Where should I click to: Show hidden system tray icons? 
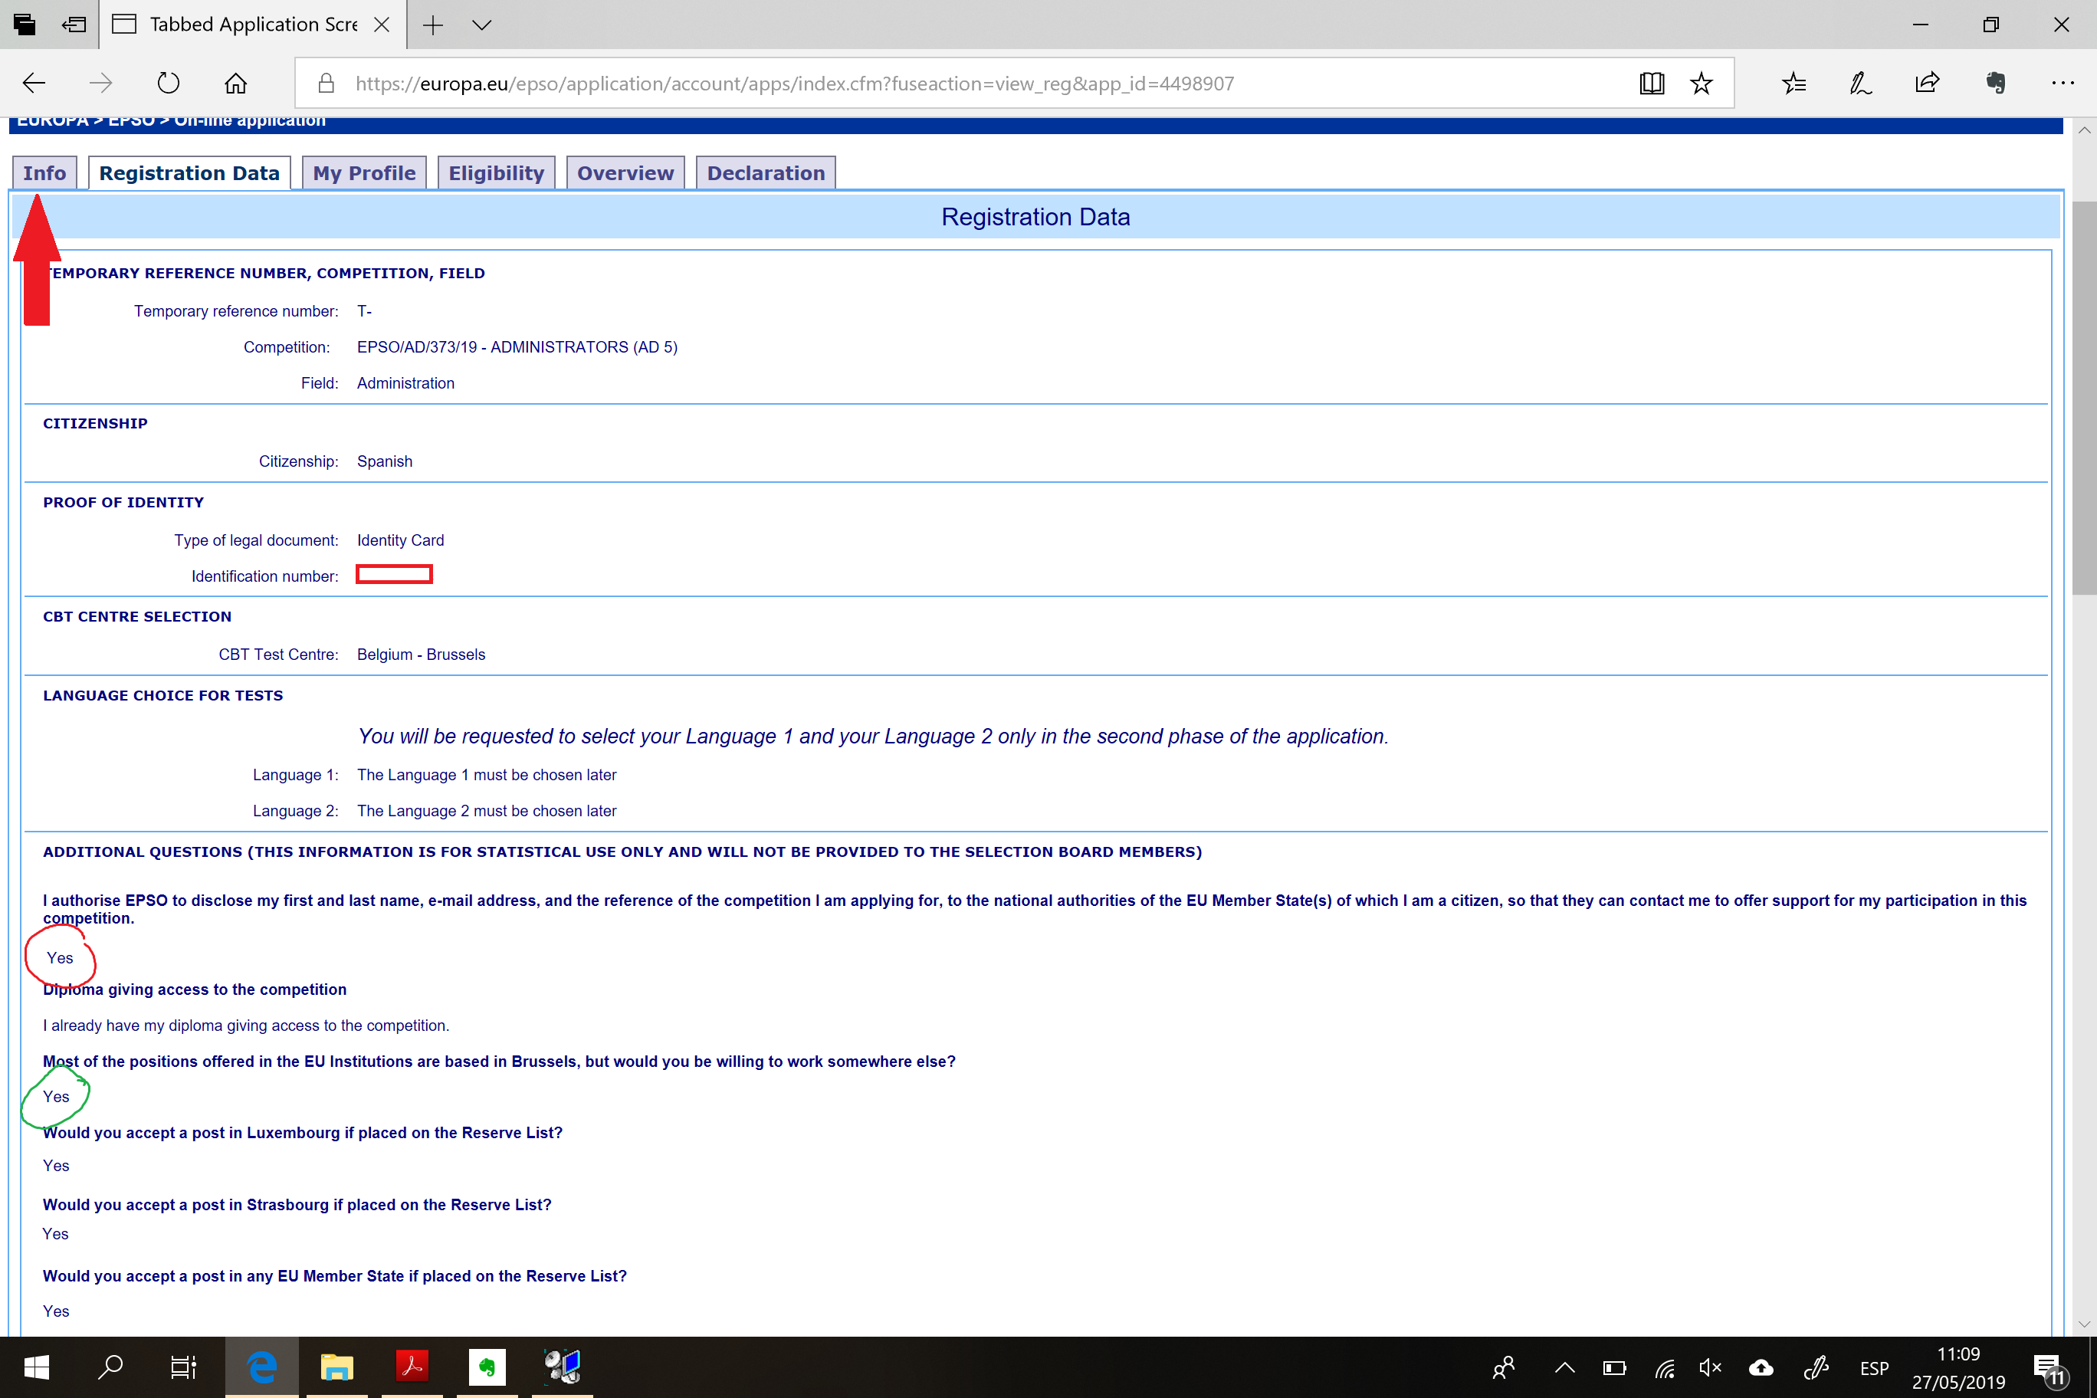pos(1565,1367)
